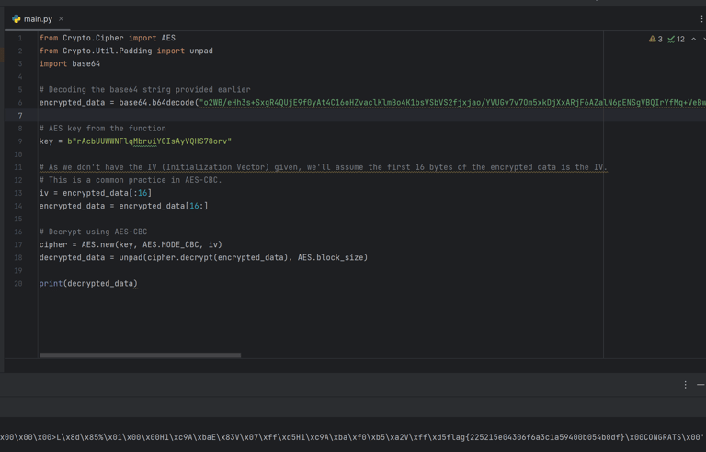Open the editor tab options kebab menu
This screenshot has height=452, width=706.
[x=701, y=18]
